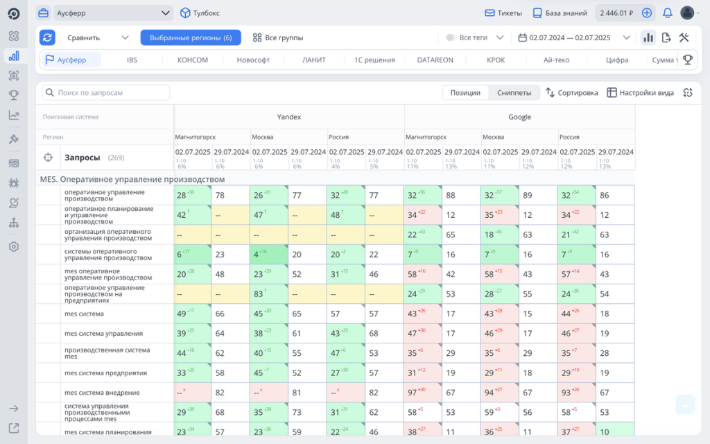The image size is (710, 444).
Task: Click the magnifier icon in the search field
Action: tap(50, 92)
